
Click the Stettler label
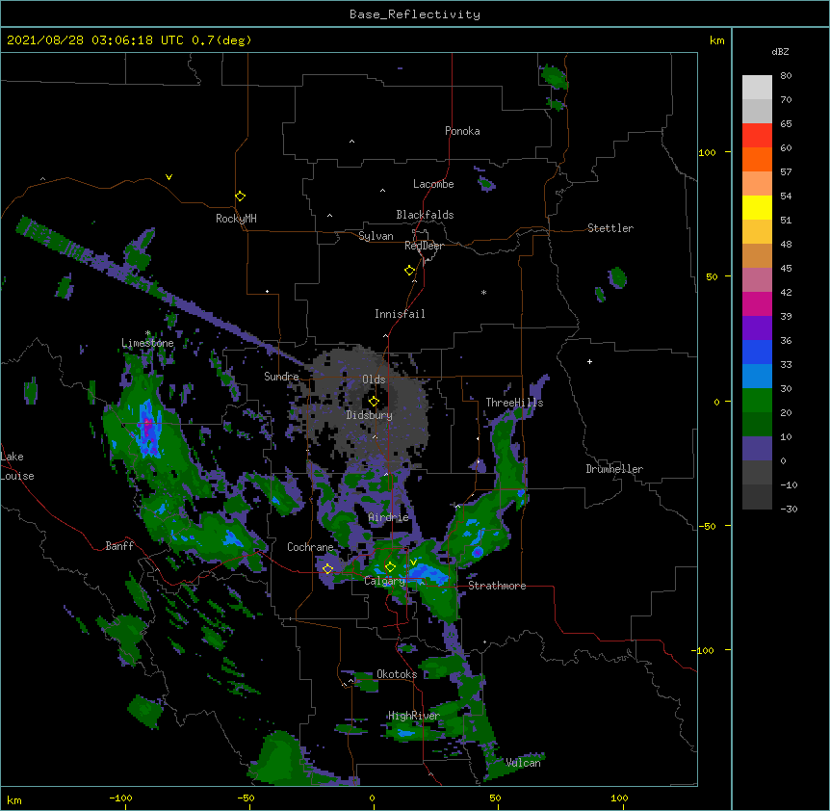[610, 228]
